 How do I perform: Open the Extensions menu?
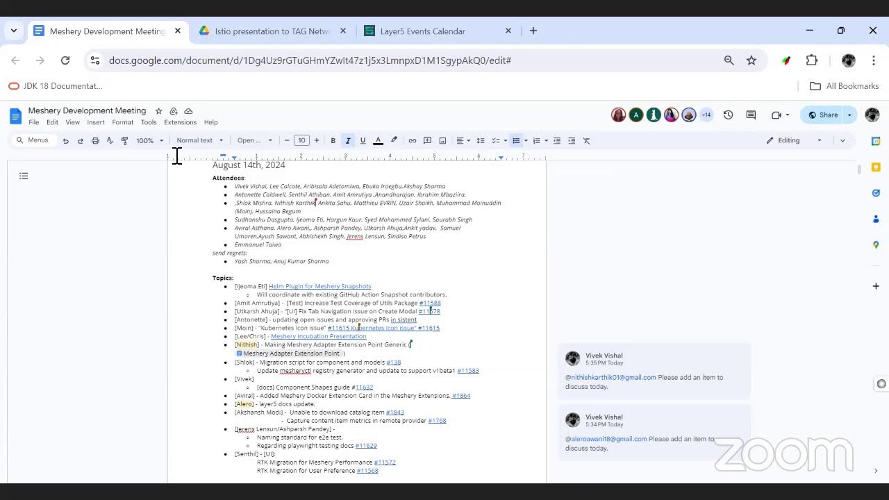click(180, 122)
